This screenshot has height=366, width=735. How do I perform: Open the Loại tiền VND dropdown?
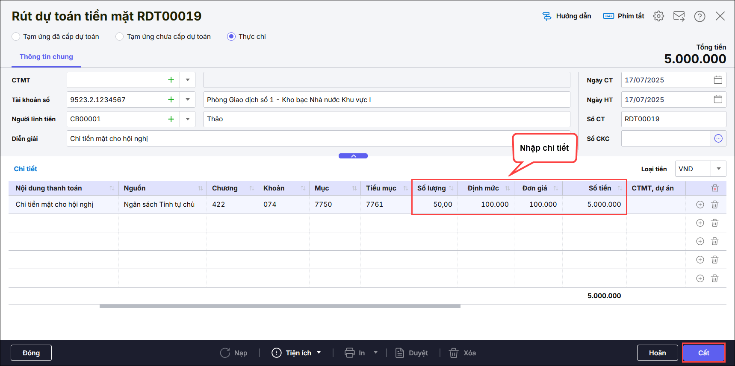tap(718, 169)
